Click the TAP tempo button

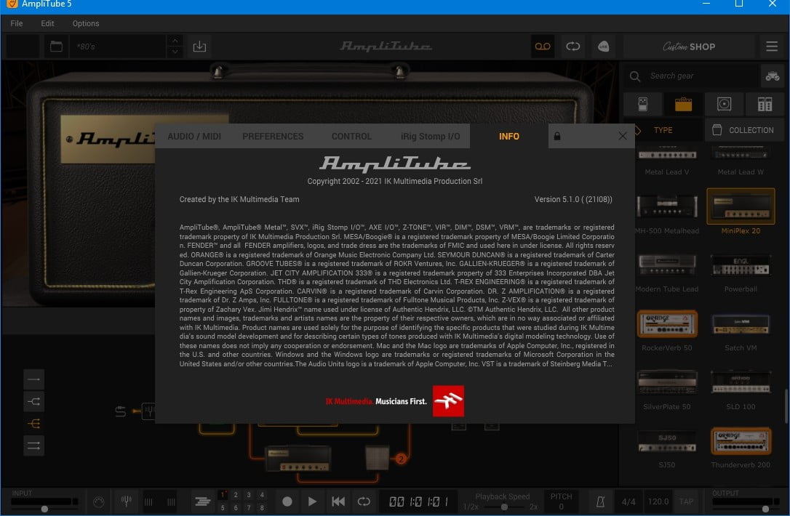coord(686,501)
